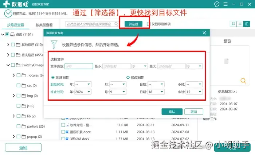Cancel filter with 取消 button

pyautogui.click(x=194, y=112)
